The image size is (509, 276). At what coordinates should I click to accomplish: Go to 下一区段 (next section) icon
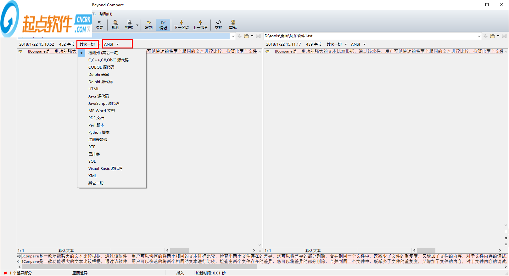(182, 25)
